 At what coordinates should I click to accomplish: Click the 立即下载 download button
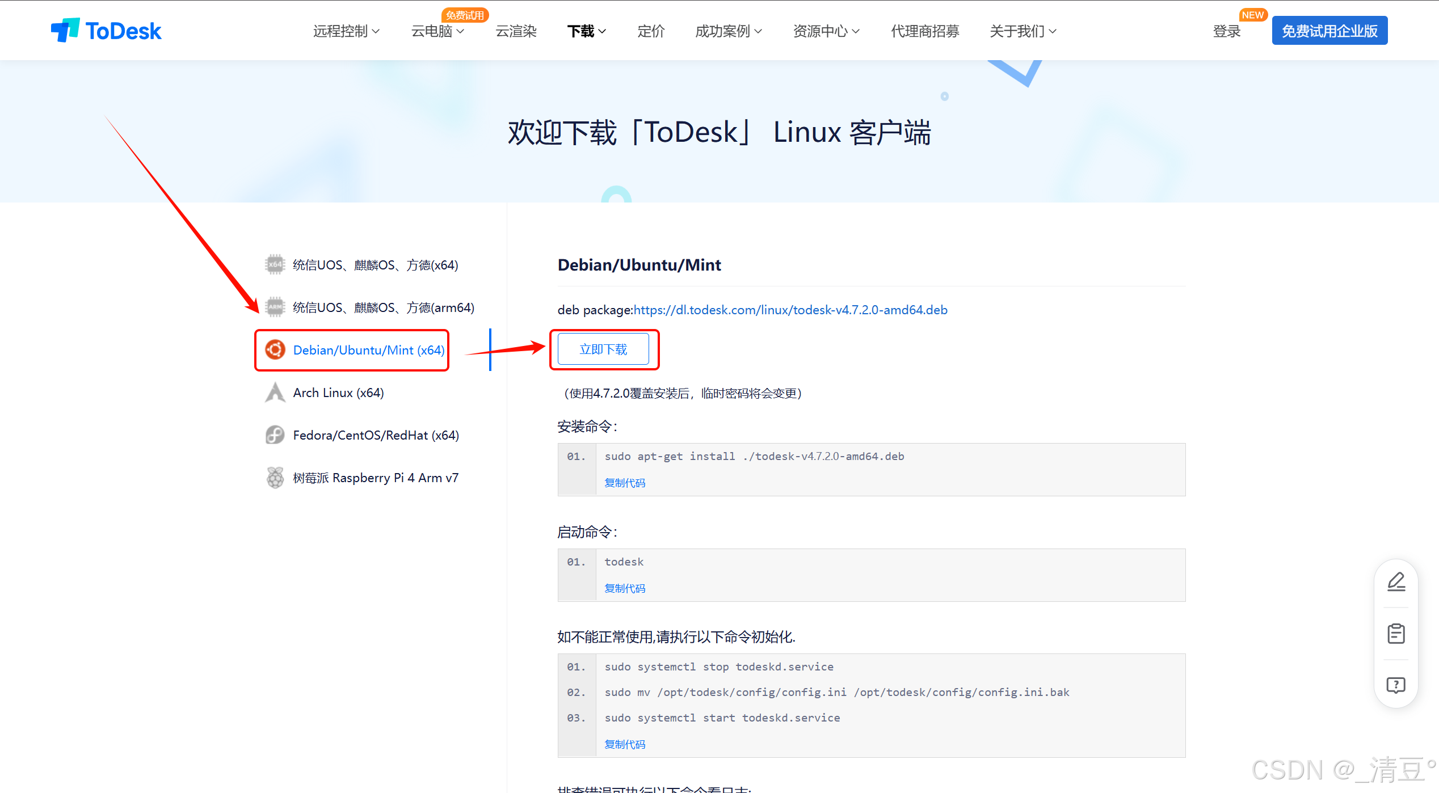[603, 349]
